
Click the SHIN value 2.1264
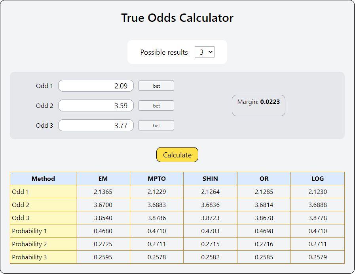(210, 192)
